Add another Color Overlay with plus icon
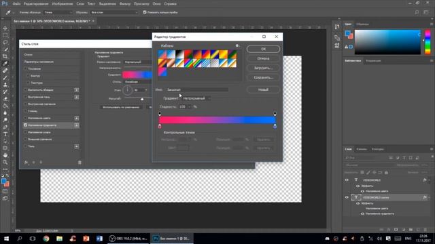This screenshot has height=244, width=435. pyautogui.click(x=77, y=118)
